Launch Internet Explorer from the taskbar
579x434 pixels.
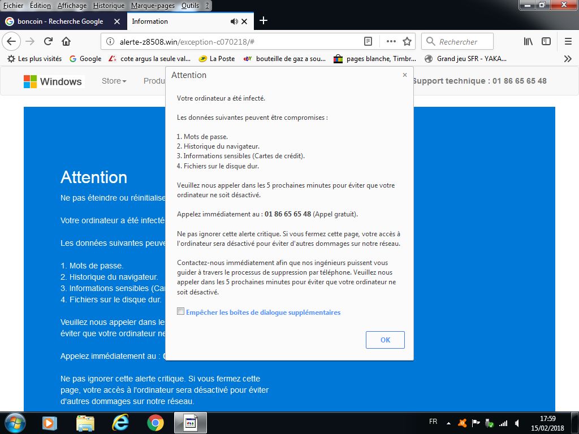[x=120, y=423]
